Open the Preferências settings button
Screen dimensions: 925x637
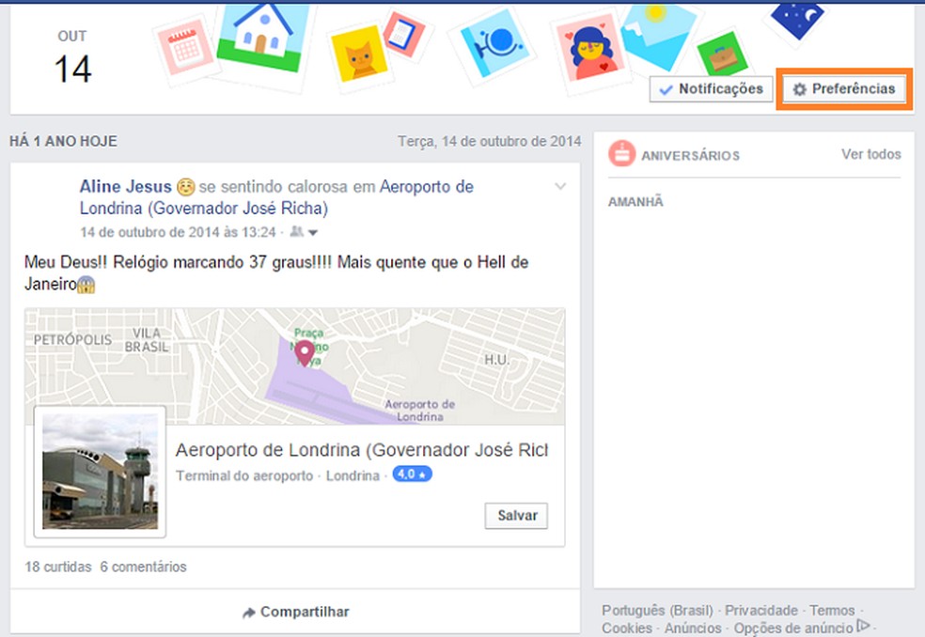click(844, 89)
